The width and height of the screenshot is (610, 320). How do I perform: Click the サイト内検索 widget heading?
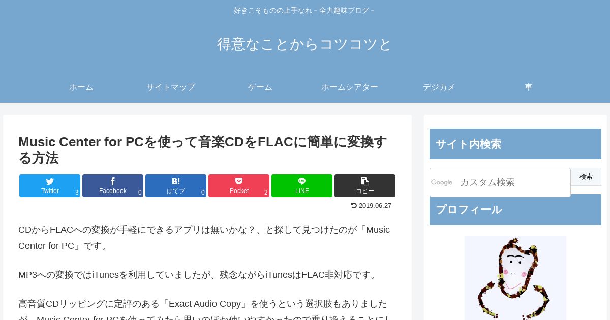click(515, 144)
